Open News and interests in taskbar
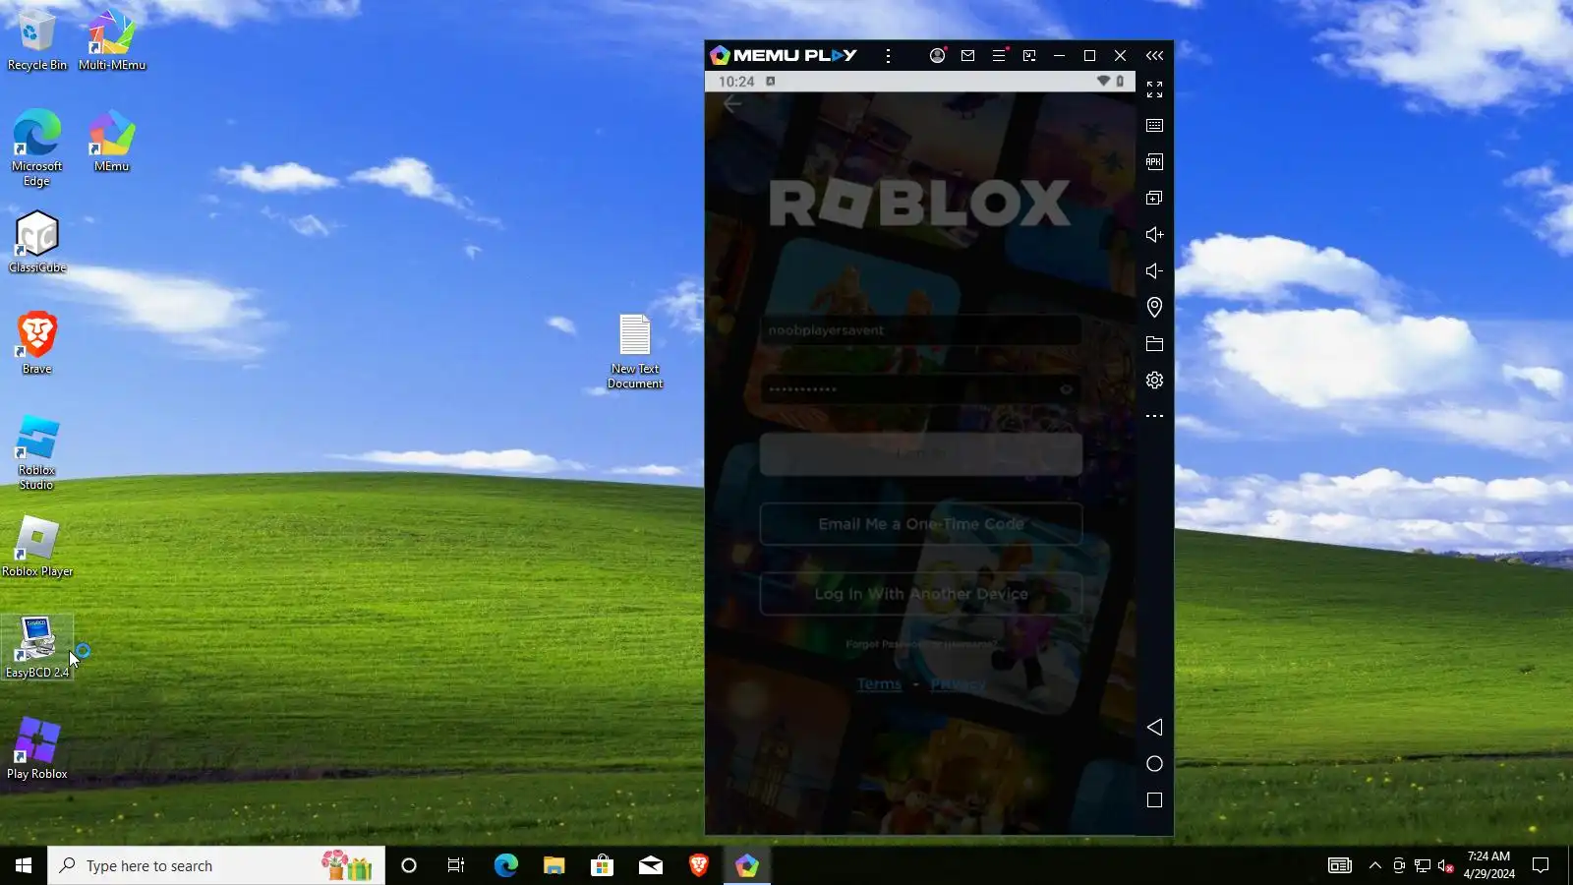Image resolution: width=1573 pixels, height=885 pixels. (1340, 865)
